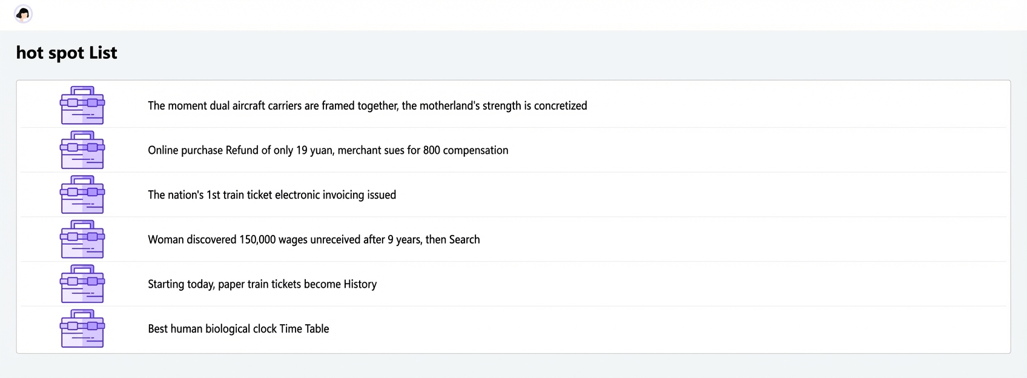
Task: Click the blank white header bar beside avatar
Action: tap(527, 15)
